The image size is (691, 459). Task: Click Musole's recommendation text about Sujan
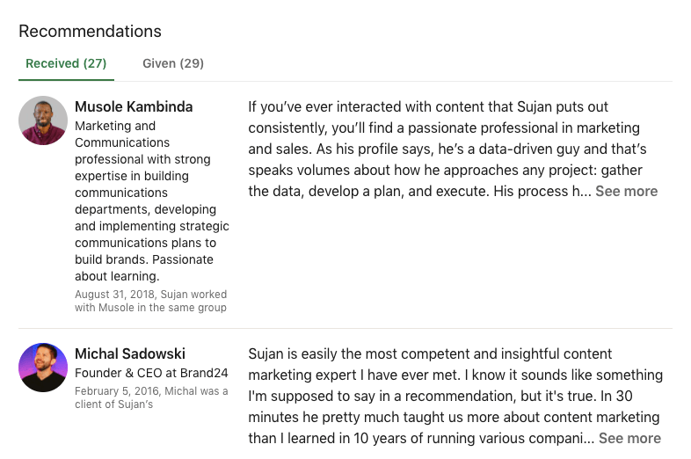coord(448,149)
